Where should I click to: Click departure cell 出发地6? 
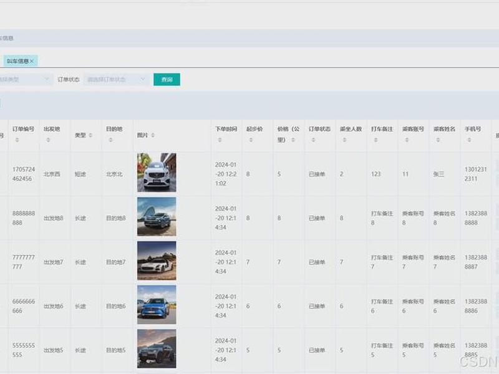(x=54, y=306)
